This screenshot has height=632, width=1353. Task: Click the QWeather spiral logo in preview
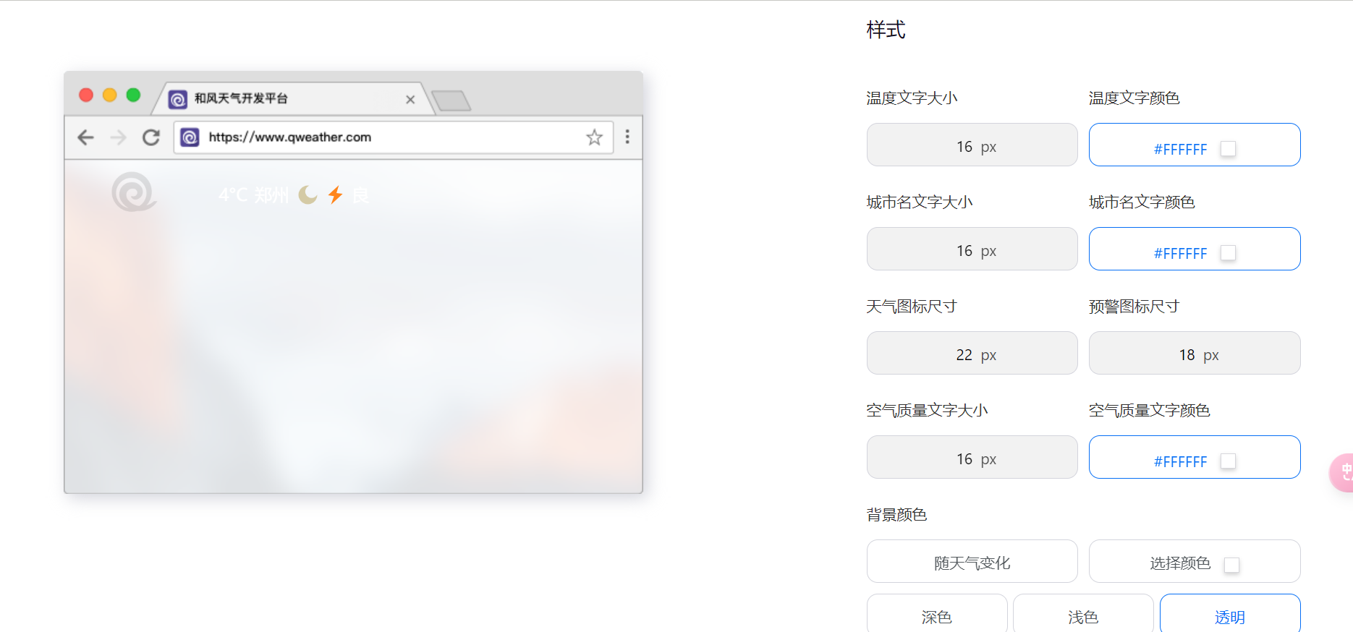click(133, 192)
